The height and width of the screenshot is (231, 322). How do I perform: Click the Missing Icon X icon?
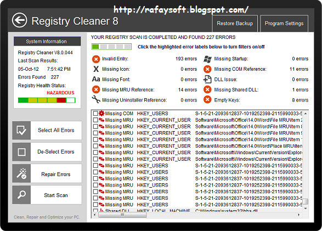(96, 69)
